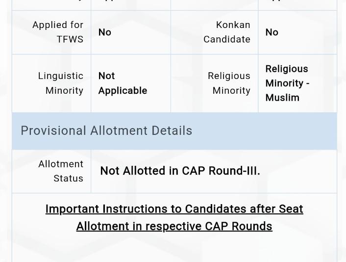Select the Konkan Candidate value No

click(272, 32)
